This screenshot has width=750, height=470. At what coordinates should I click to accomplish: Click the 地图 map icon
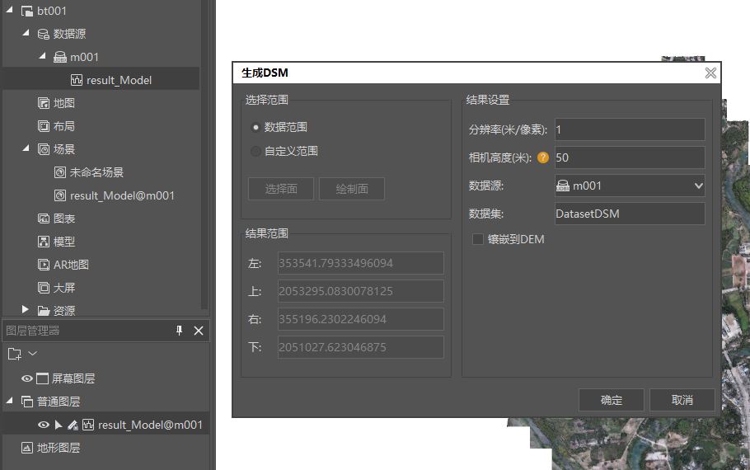click(44, 103)
